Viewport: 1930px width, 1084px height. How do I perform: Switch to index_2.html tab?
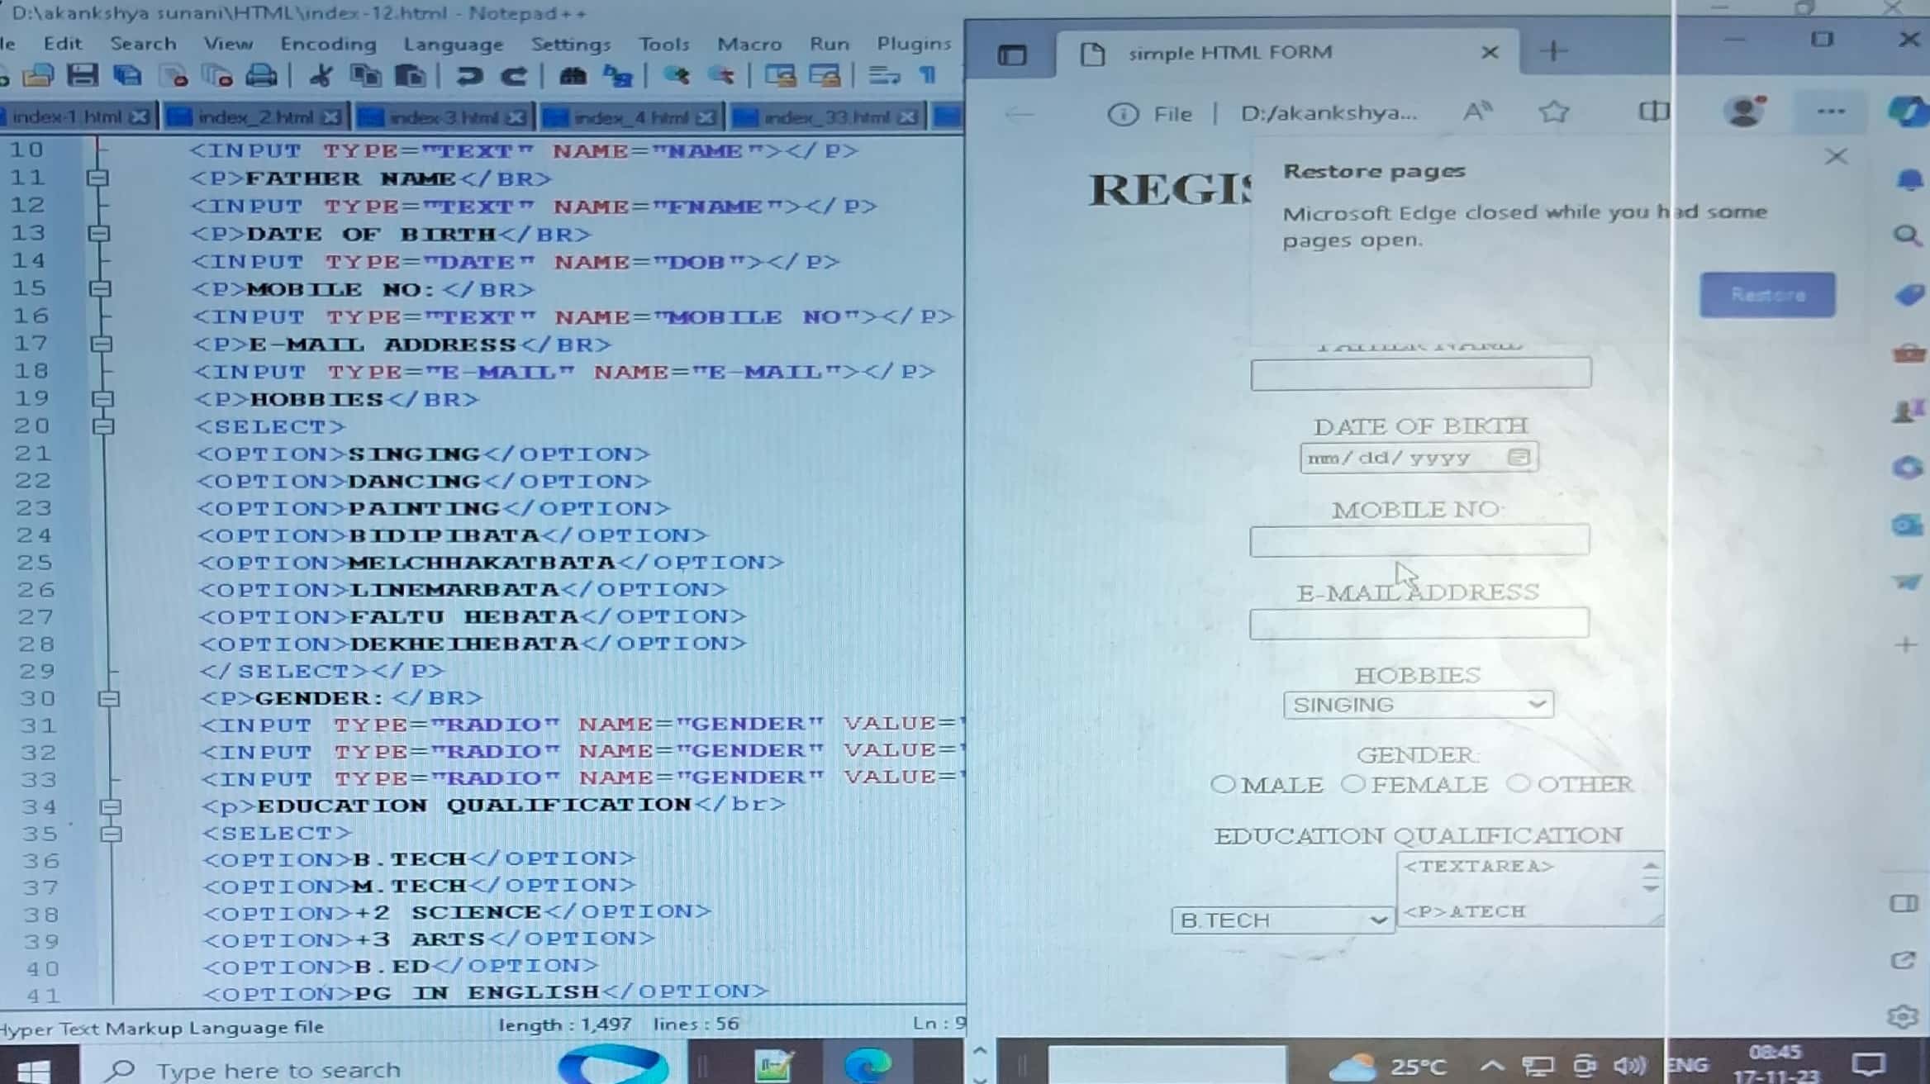254,117
